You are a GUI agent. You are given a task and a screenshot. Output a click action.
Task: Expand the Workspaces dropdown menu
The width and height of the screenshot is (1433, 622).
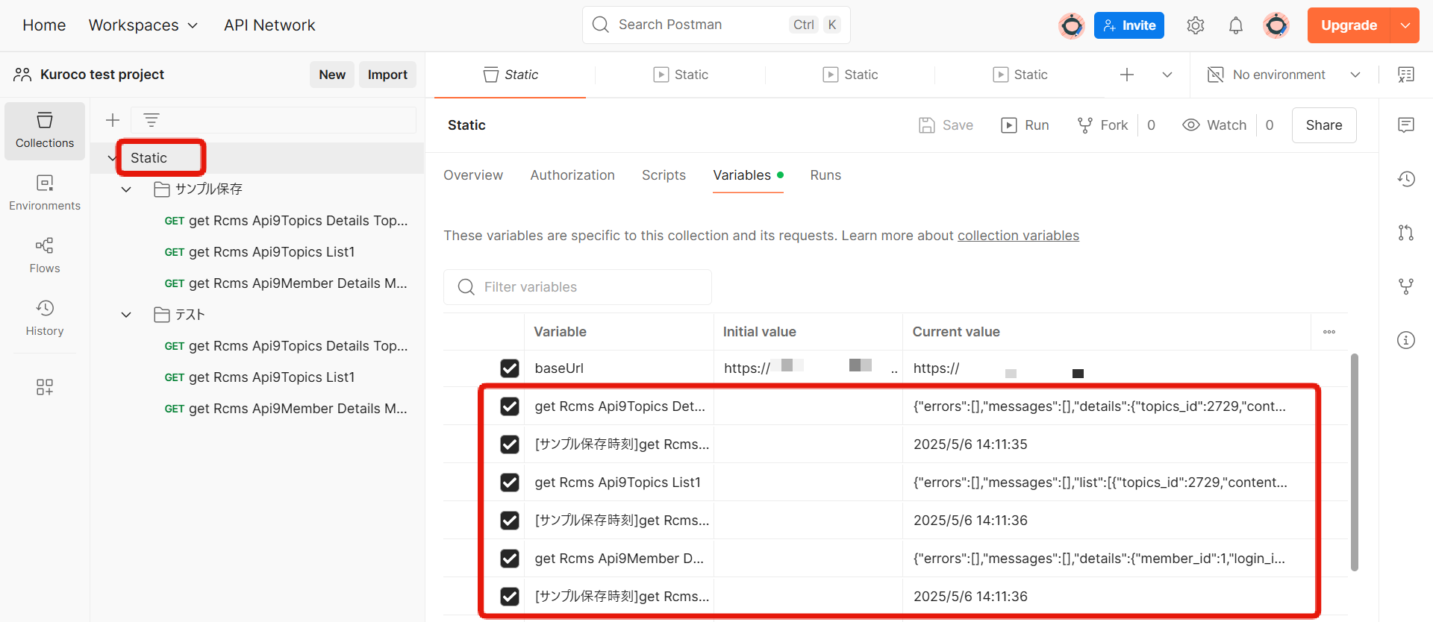(x=143, y=25)
